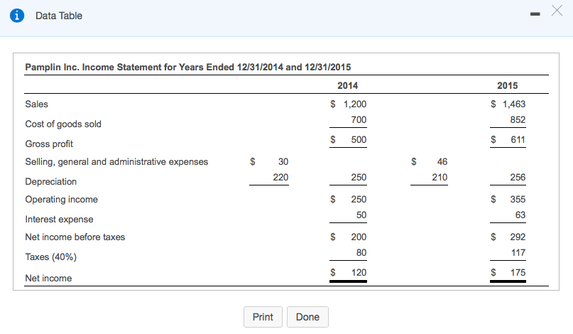Click the 2014 sales value 1,200

355,104
